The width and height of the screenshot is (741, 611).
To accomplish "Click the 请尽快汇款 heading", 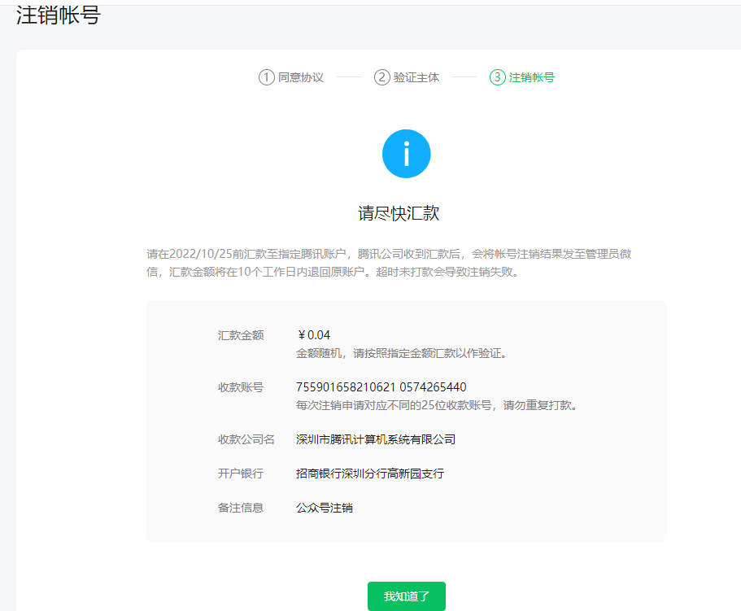I will click(399, 213).
